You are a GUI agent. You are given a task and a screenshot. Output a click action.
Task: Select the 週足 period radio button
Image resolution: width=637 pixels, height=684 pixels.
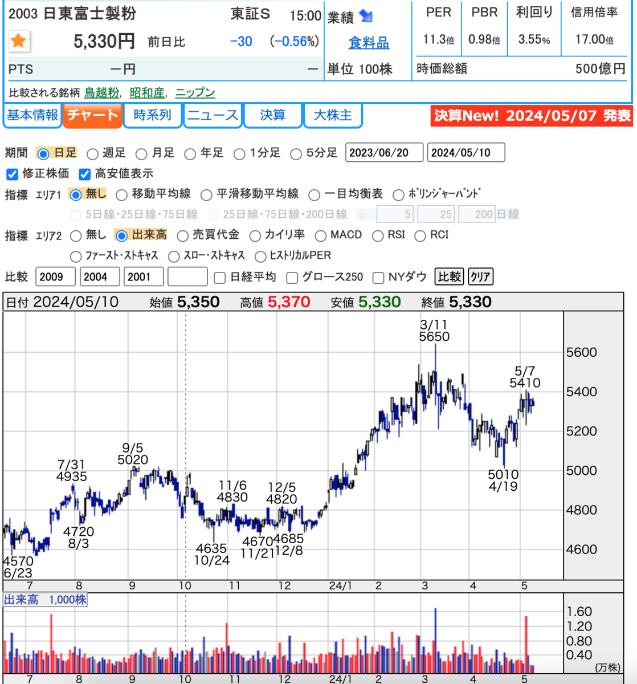coord(92,154)
